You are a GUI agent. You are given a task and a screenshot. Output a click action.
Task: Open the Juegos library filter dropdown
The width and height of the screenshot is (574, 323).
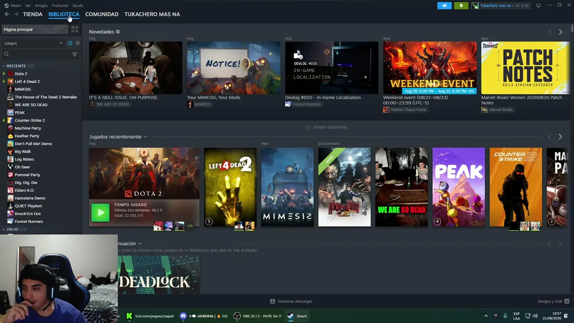point(33,43)
